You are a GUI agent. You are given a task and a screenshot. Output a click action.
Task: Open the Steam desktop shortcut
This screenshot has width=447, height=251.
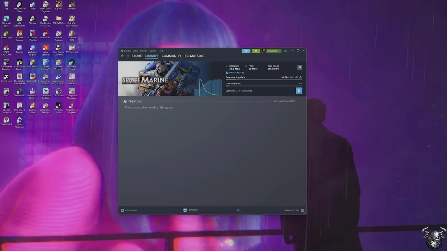click(32, 6)
